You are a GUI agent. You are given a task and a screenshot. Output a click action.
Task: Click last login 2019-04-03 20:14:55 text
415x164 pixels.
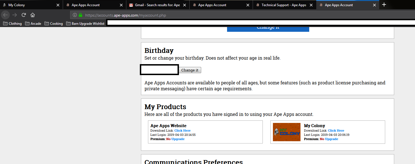[x=173, y=135]
